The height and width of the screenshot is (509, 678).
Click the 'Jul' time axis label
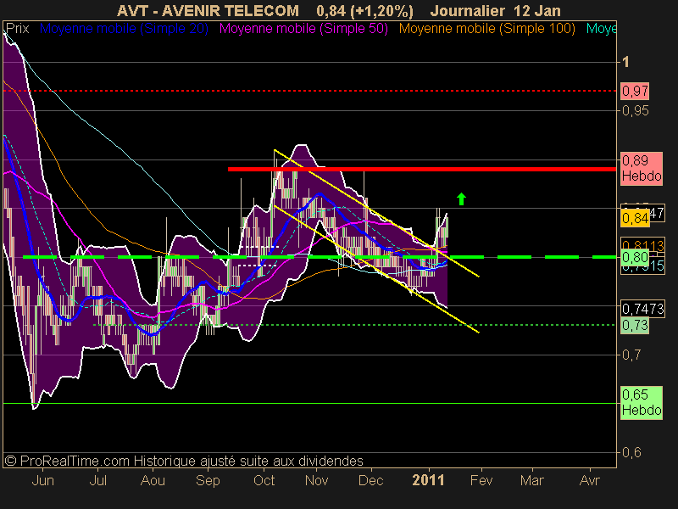coord(97,480)
